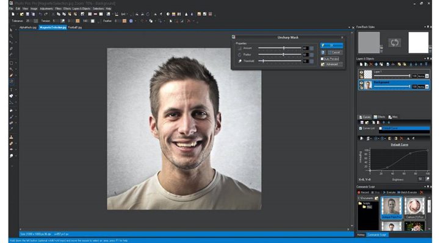The image size is (440, 243).
Task: Click the white background color swatch
Action: [419, 43]
